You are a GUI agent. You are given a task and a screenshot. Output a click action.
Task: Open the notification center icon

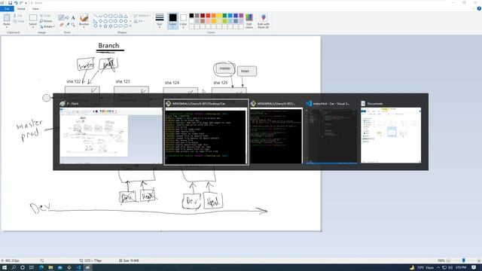click(x=474, y=268)
